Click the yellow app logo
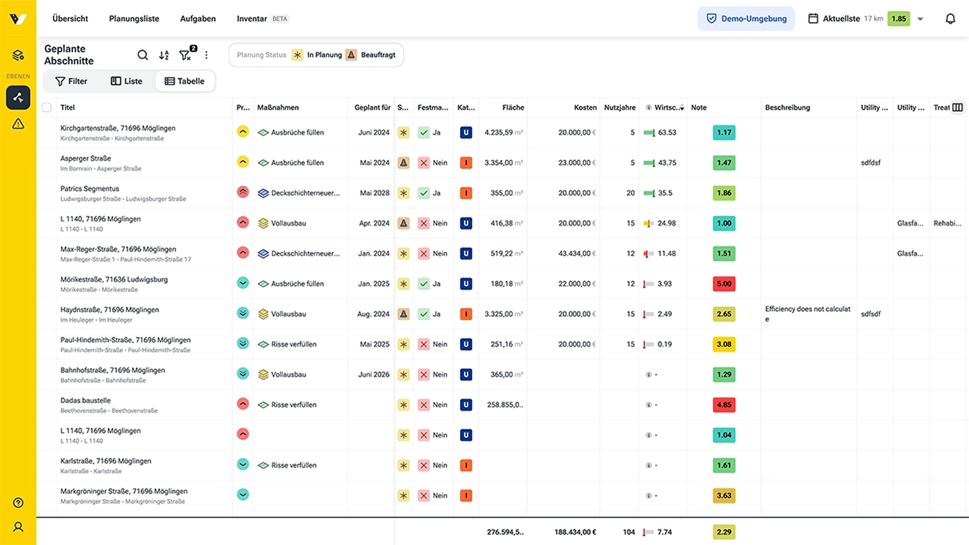The width and height of the screenshot is (969, 545). (18, 19)
